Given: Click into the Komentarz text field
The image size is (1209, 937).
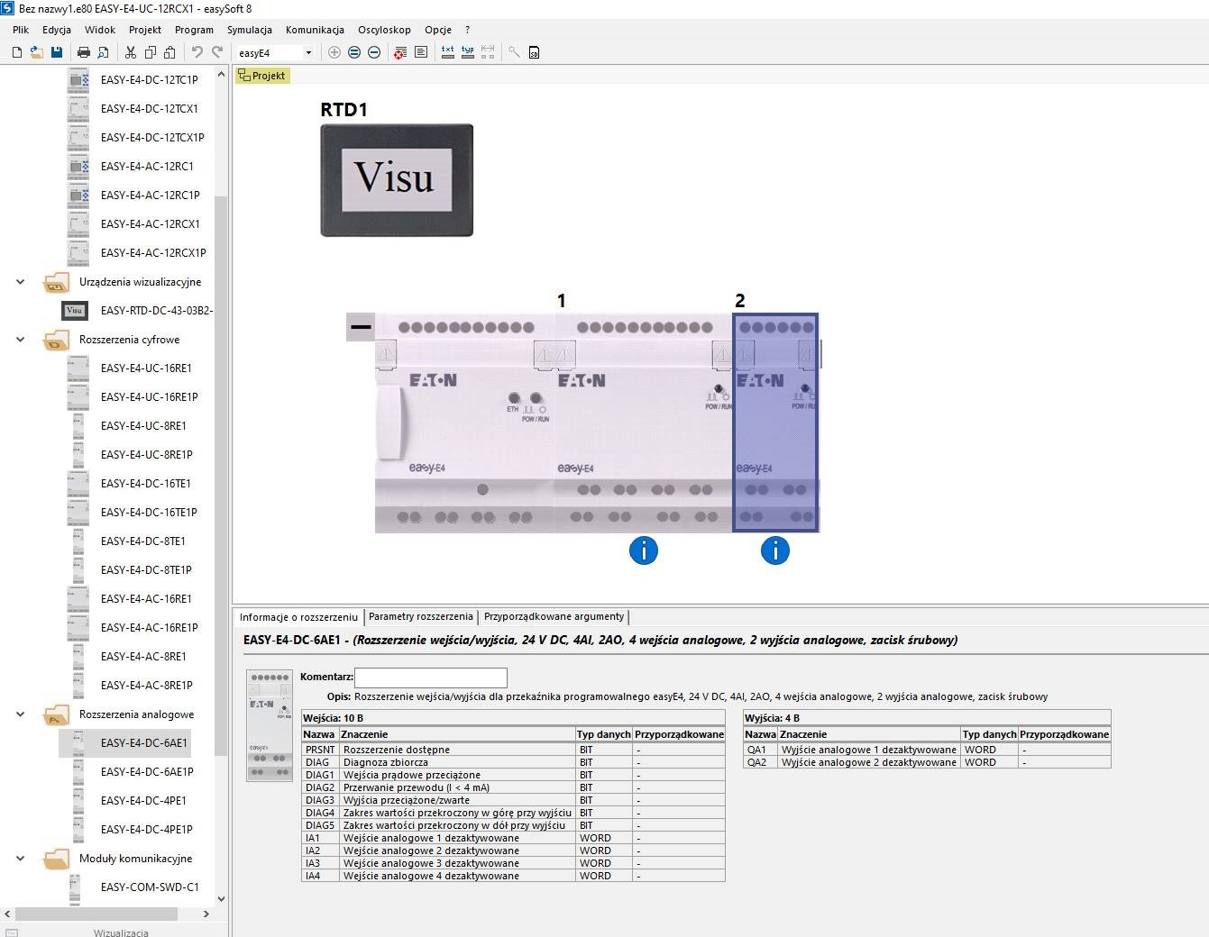Looking at the screenshot, I should point(430,677).
